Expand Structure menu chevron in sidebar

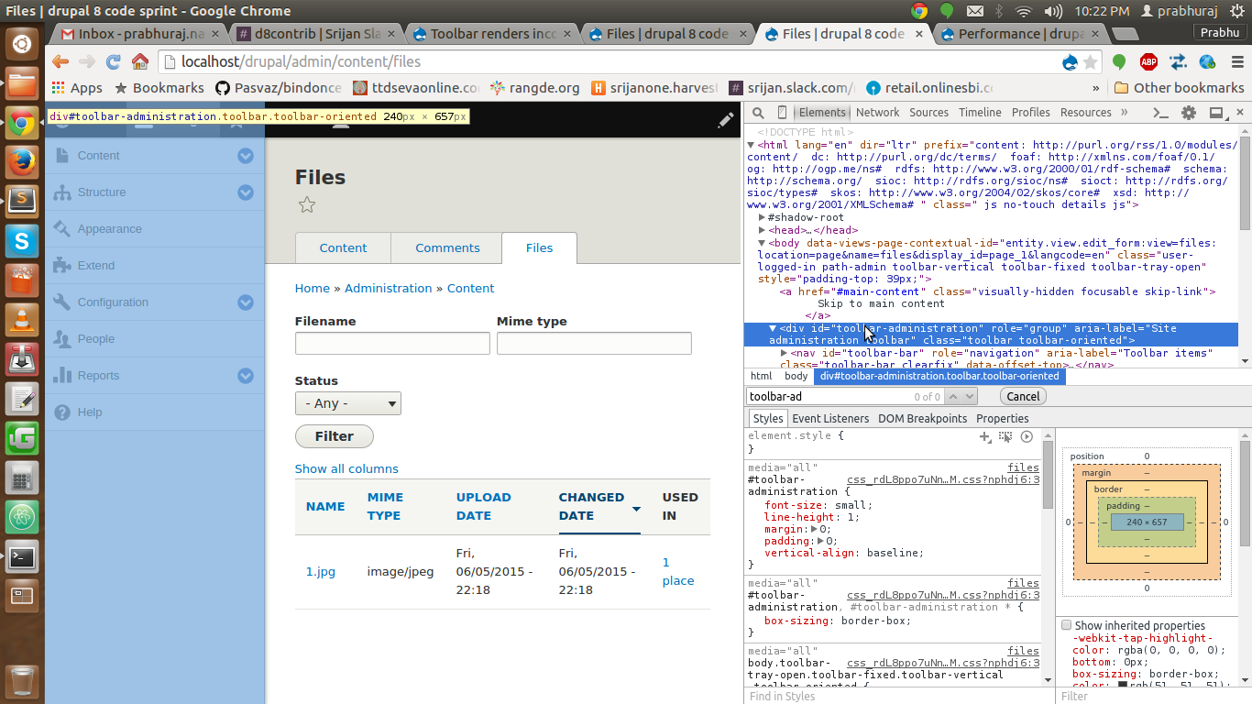tap(246, 192)
